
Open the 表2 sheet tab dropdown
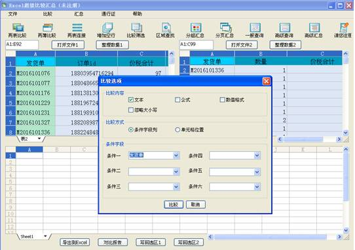point(39,139)
